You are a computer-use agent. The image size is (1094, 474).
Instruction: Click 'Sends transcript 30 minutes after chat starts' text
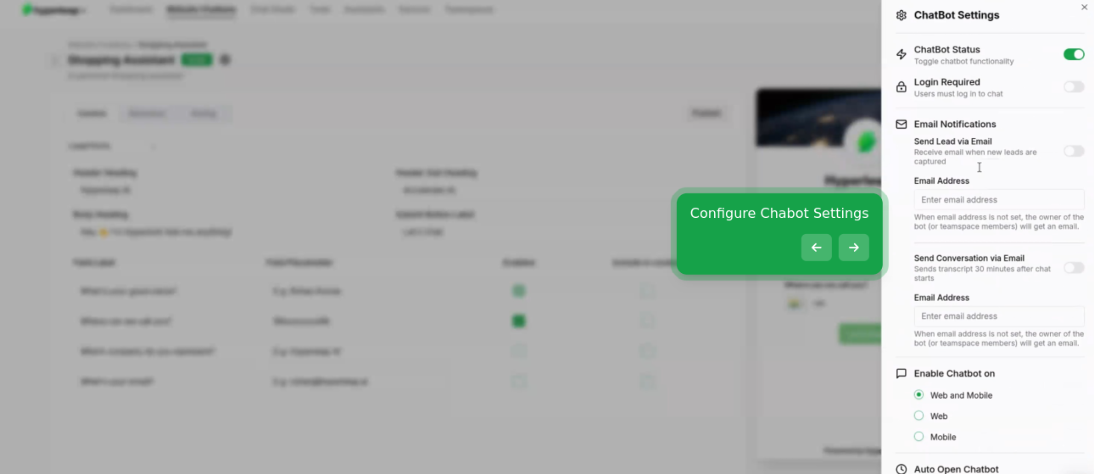[x=982, y=273]
